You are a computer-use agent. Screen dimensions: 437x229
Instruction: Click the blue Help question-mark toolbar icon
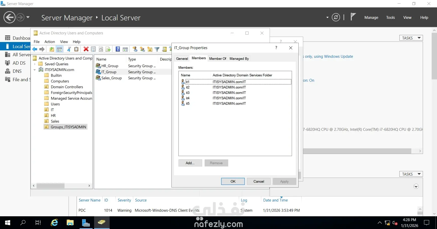tap(118, 49)
